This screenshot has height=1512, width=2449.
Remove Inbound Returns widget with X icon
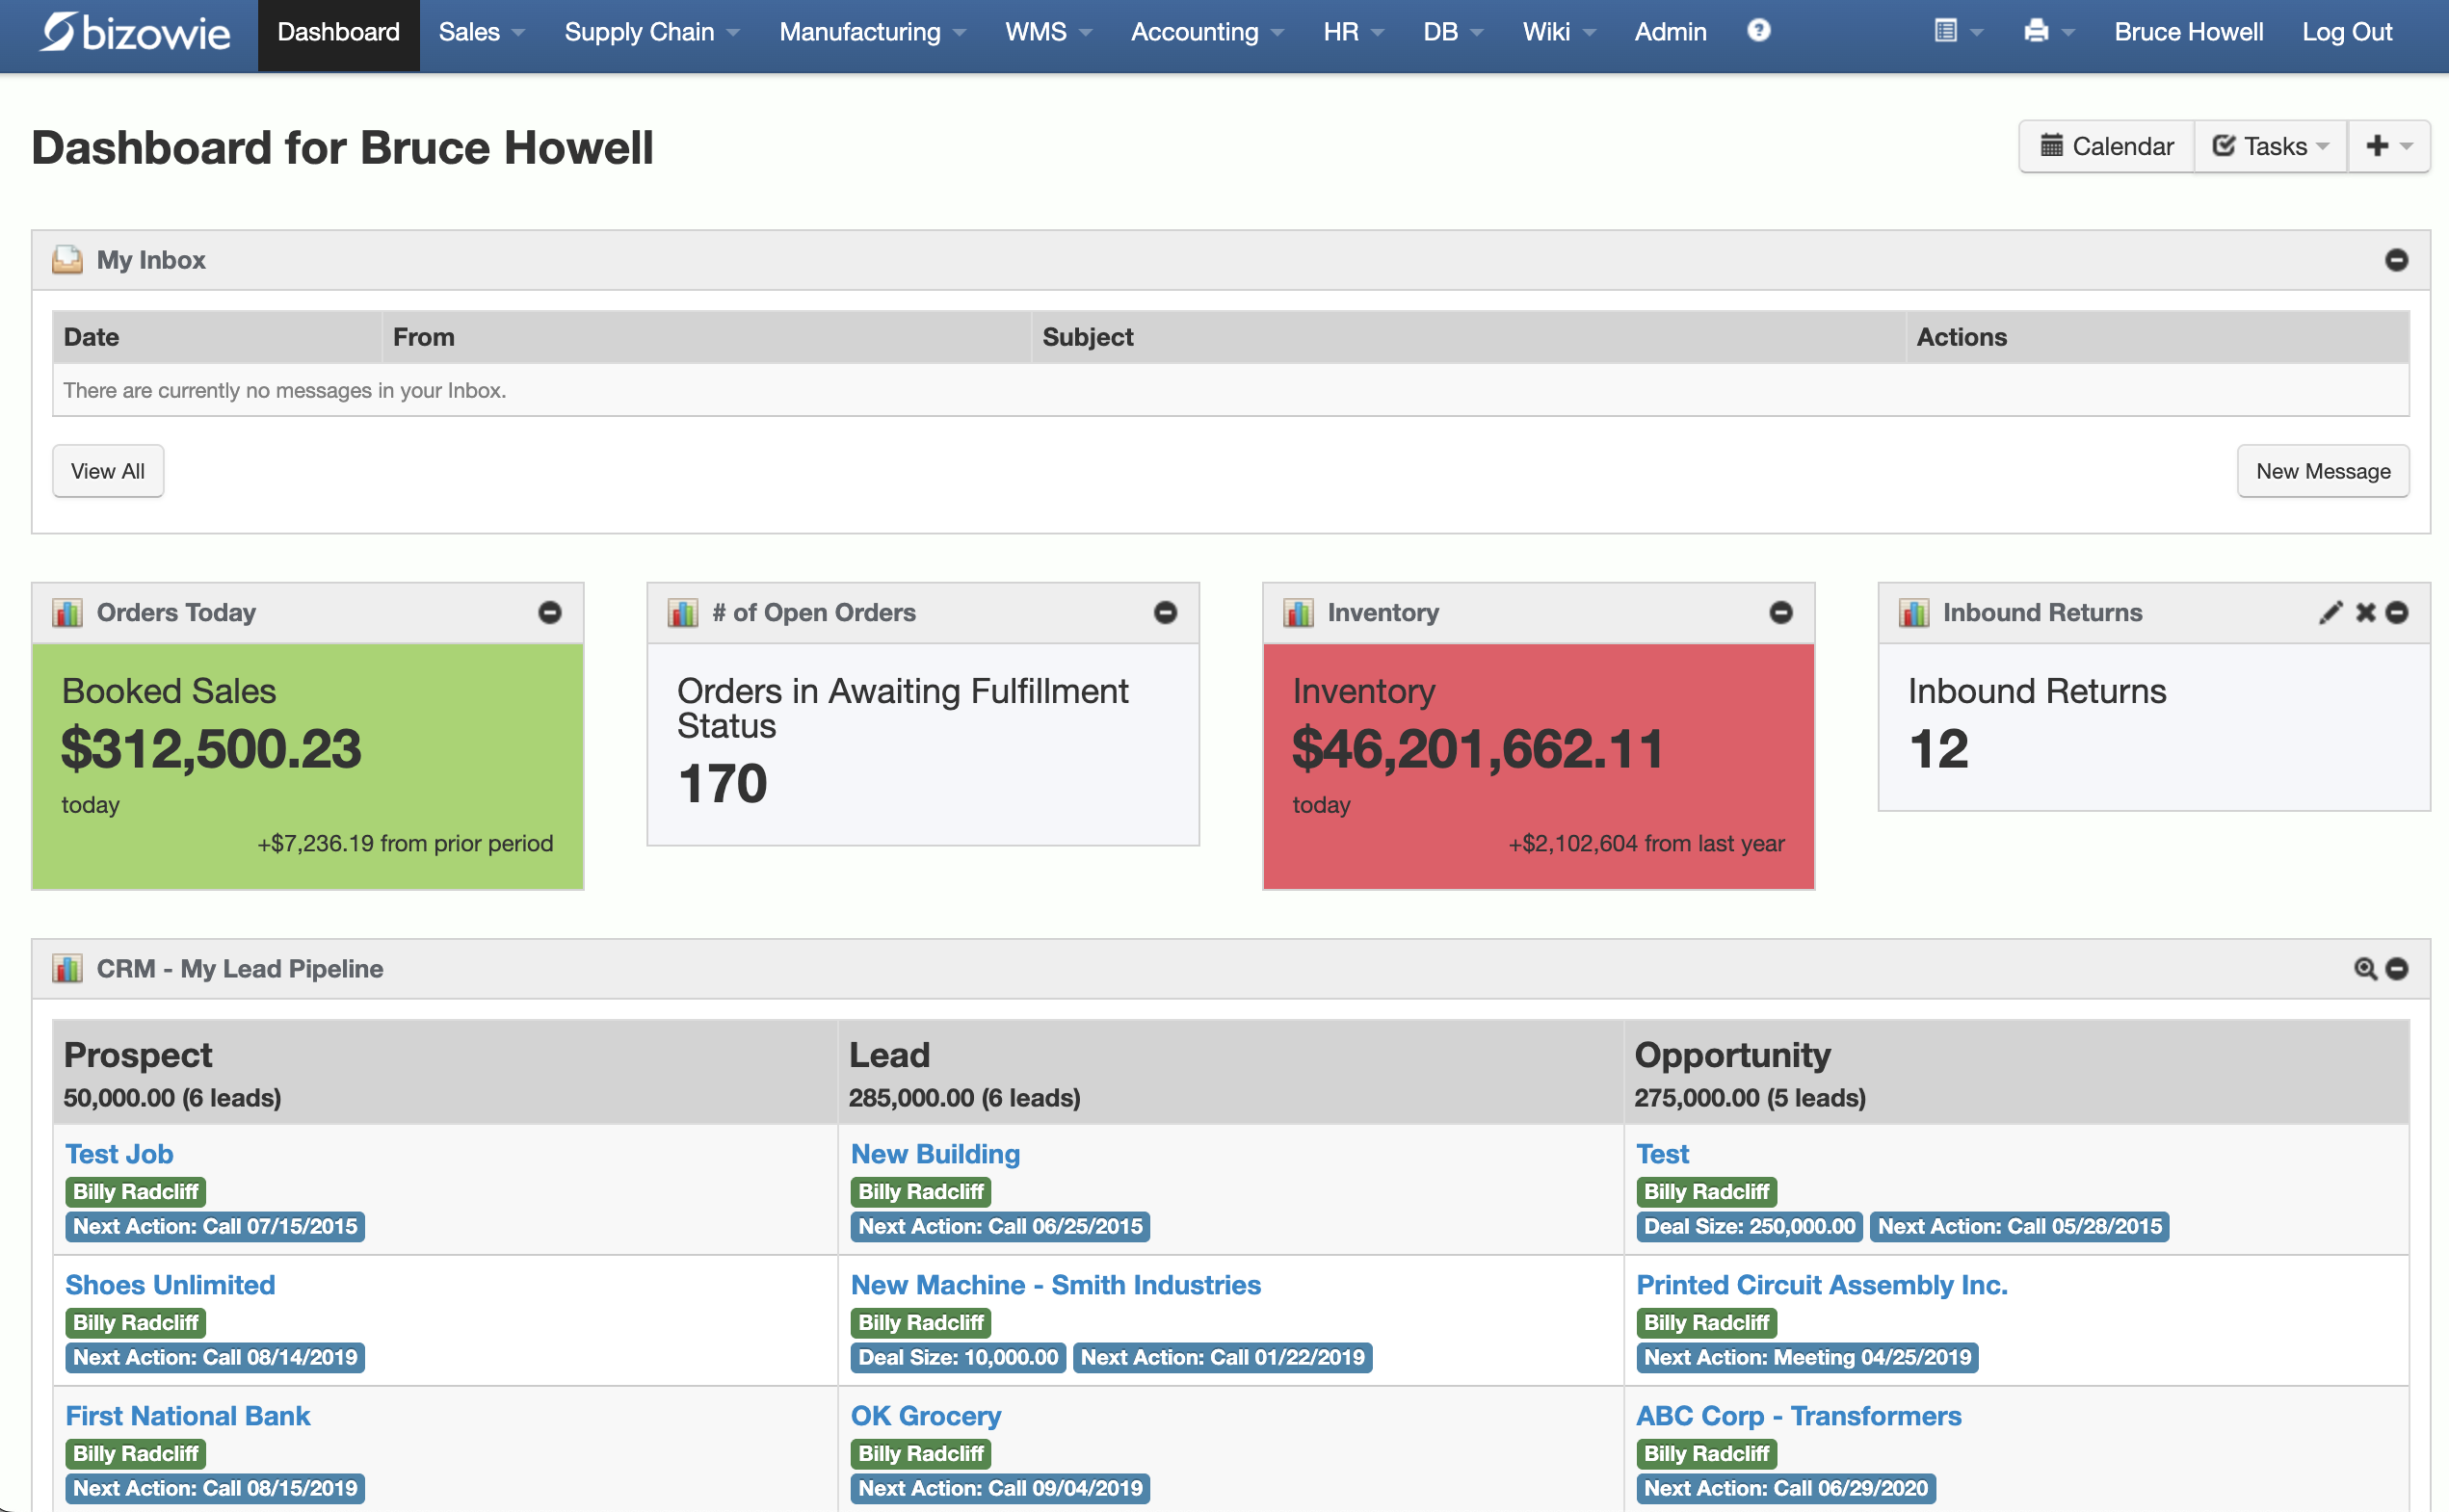pyautogui.click(x=2365, y=612)
